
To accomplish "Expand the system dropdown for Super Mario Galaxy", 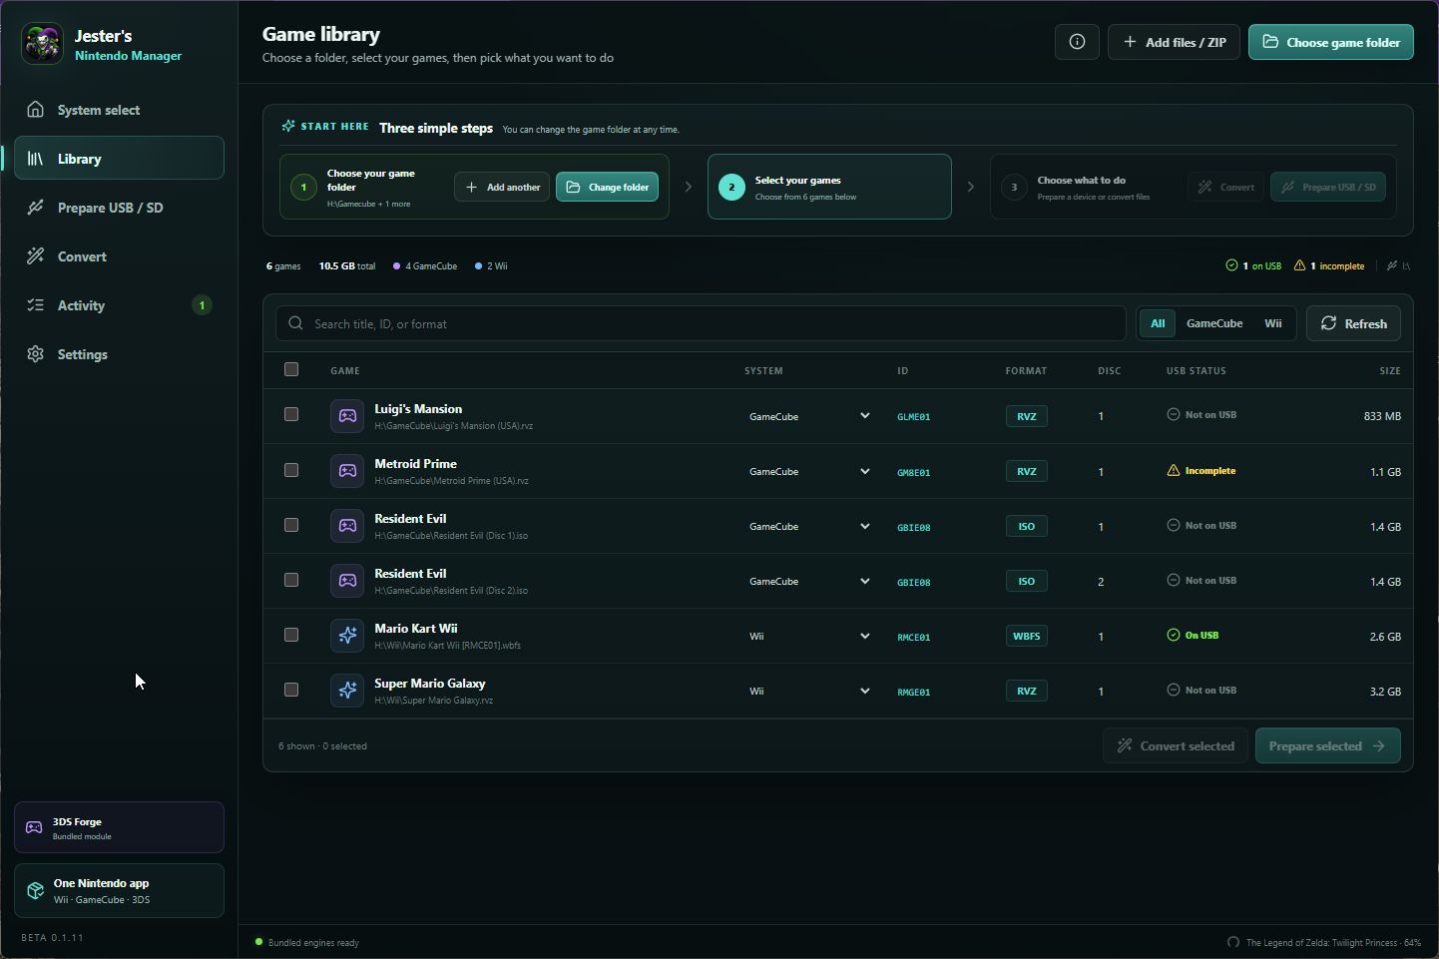I will click(x=809, y=691).
